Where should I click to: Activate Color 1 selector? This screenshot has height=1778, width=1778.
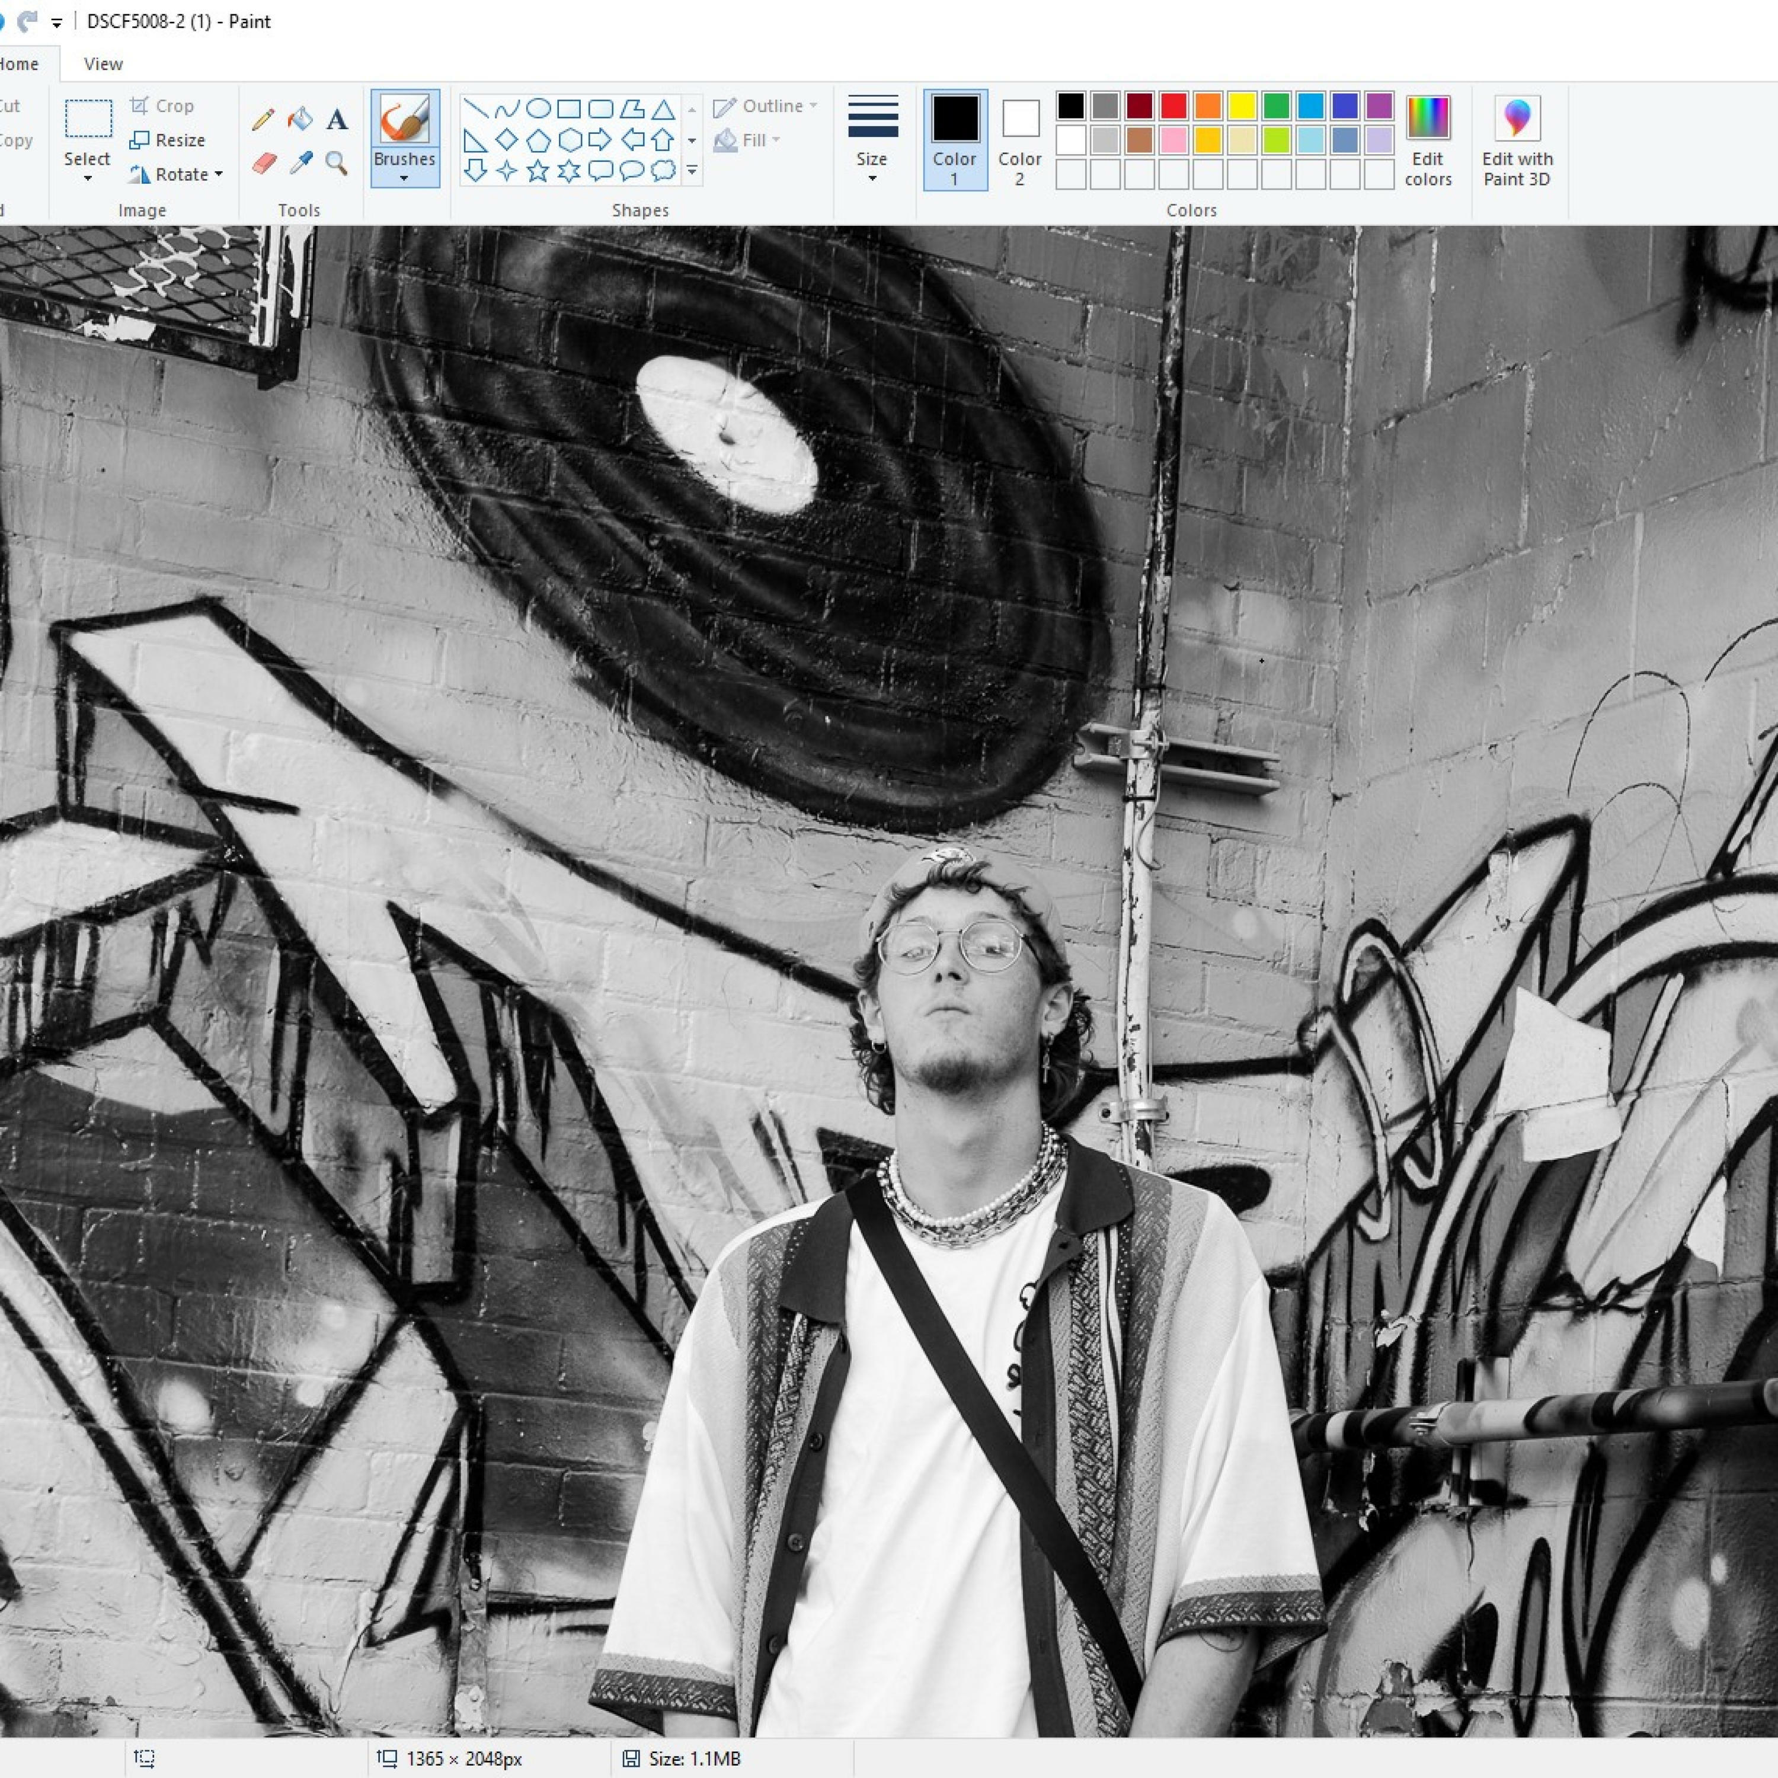coord(954,140)
